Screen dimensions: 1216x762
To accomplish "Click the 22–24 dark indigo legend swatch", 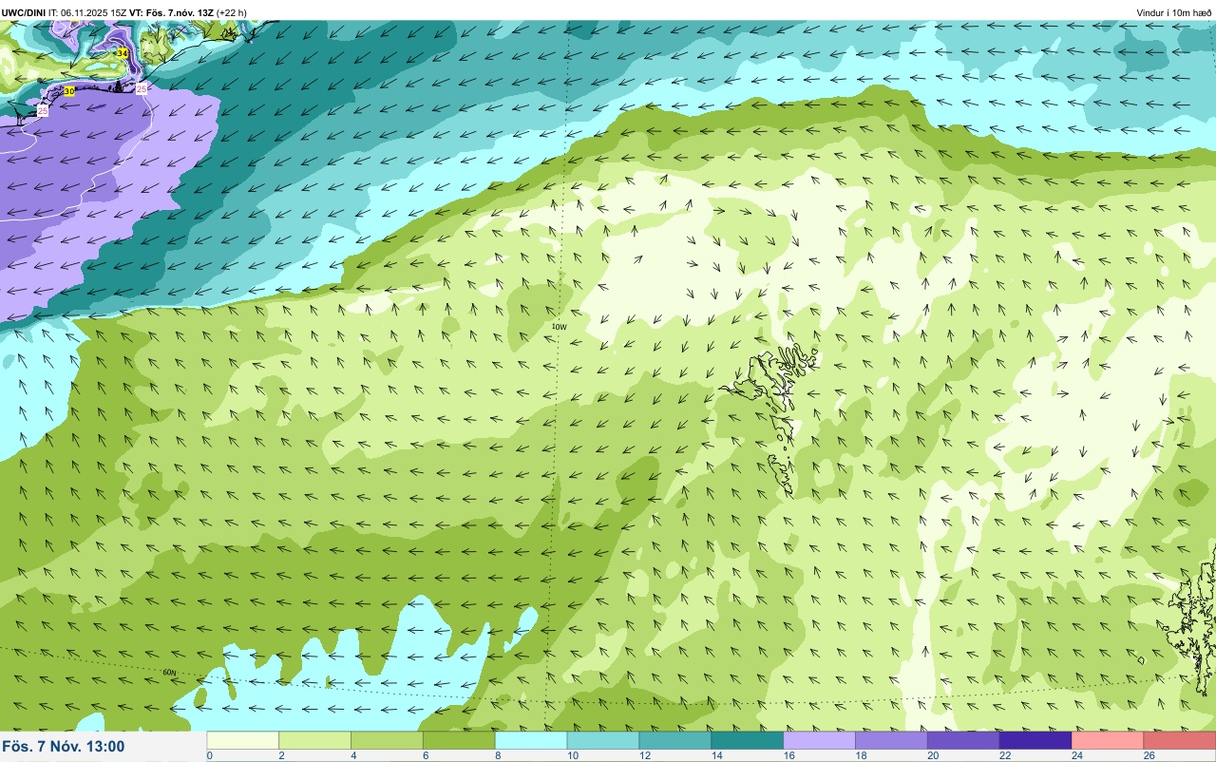I will pos(1035,740).
